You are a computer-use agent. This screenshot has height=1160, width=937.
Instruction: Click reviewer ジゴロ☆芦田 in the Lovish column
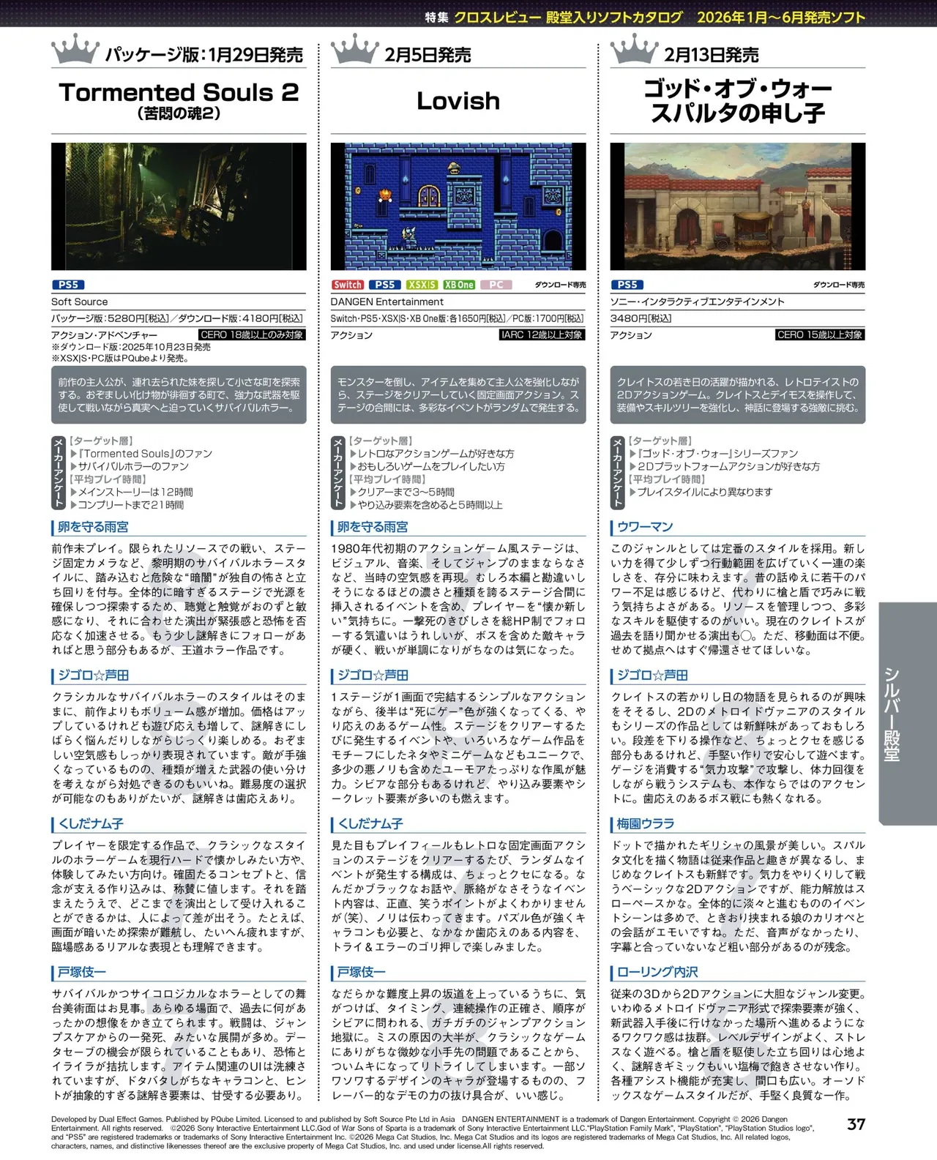tap(372, 676)
